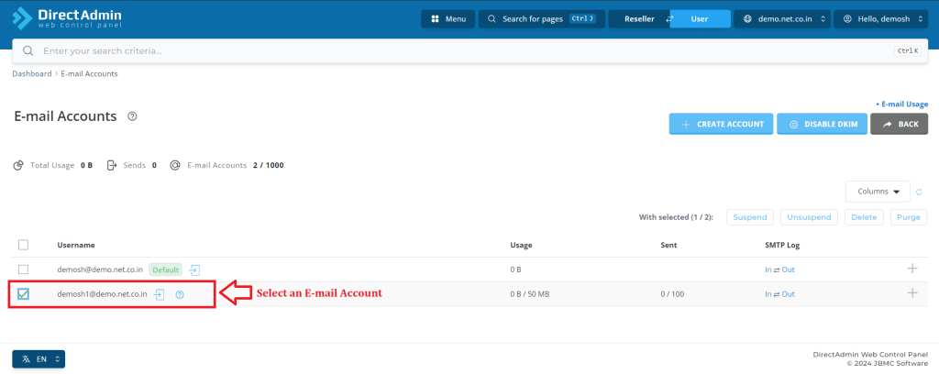Click the E-mail Accounts breadcrumb
The height and width of the screenshot is (374, 939).
pyautogui.click(x=89, y=73)
